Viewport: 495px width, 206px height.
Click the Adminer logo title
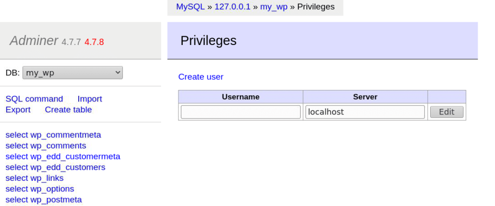tap(34, 41)
